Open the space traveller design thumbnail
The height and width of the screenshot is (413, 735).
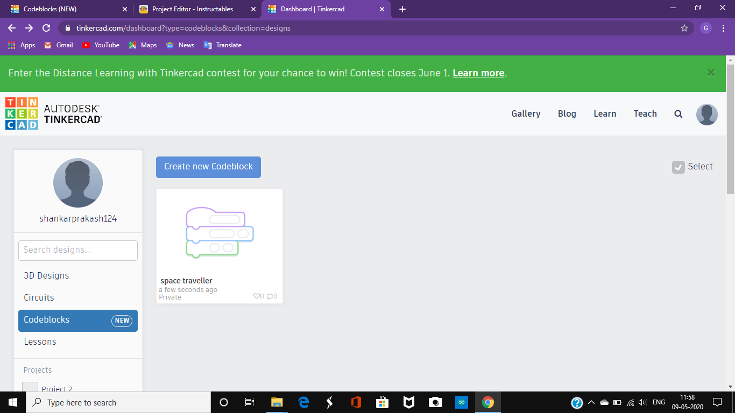point(219,231)
